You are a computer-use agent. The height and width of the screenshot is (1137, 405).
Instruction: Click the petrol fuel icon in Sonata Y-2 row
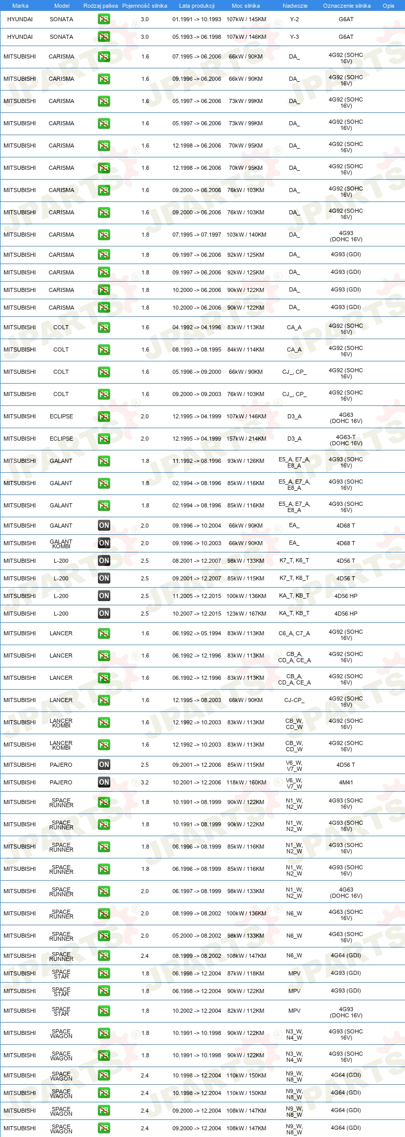[x=104, y=19]
